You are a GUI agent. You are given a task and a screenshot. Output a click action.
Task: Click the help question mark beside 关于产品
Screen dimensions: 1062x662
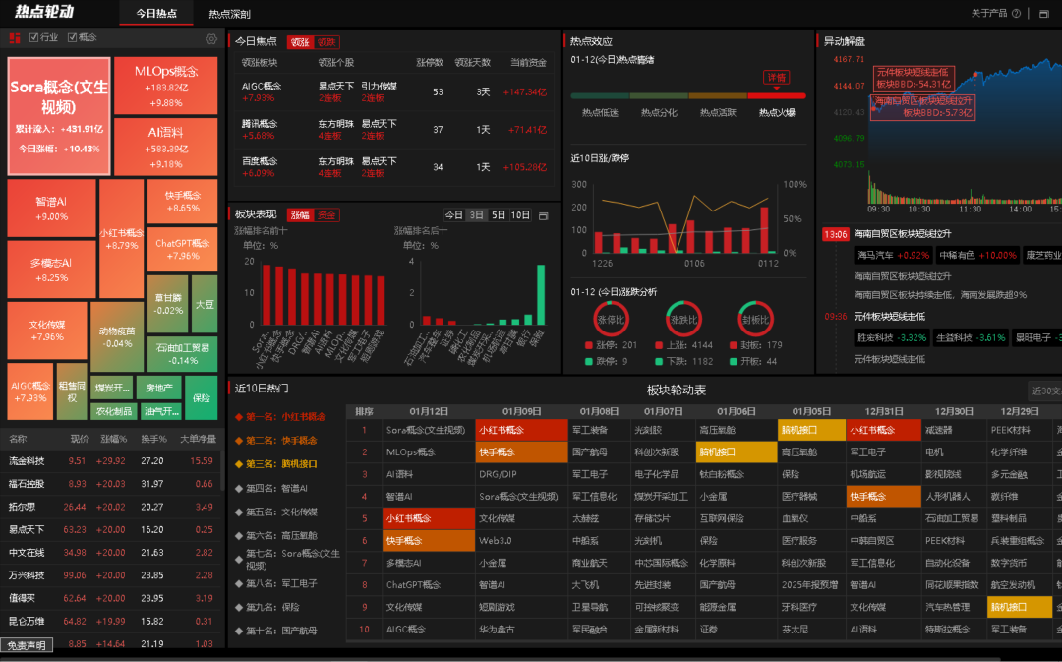[1016, 14]
